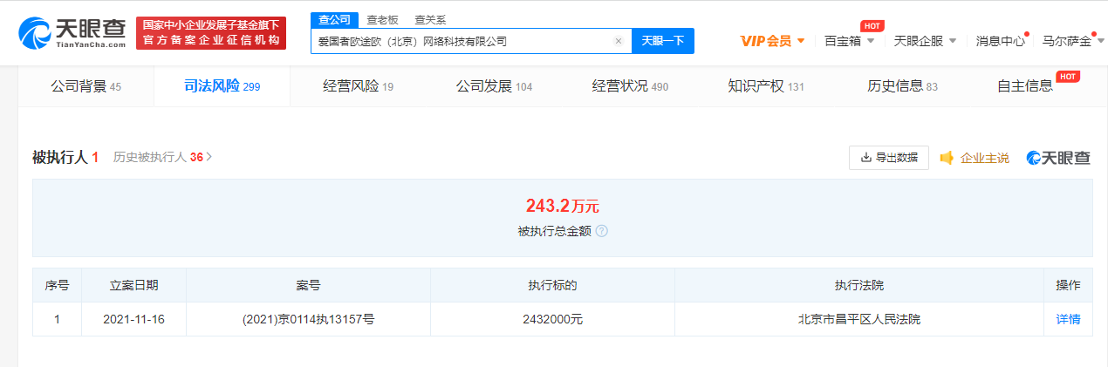Click the filing date 2021-11-16
This screenshot has width=1108, height=367.
pyautogui.click(x=133, y=320)
